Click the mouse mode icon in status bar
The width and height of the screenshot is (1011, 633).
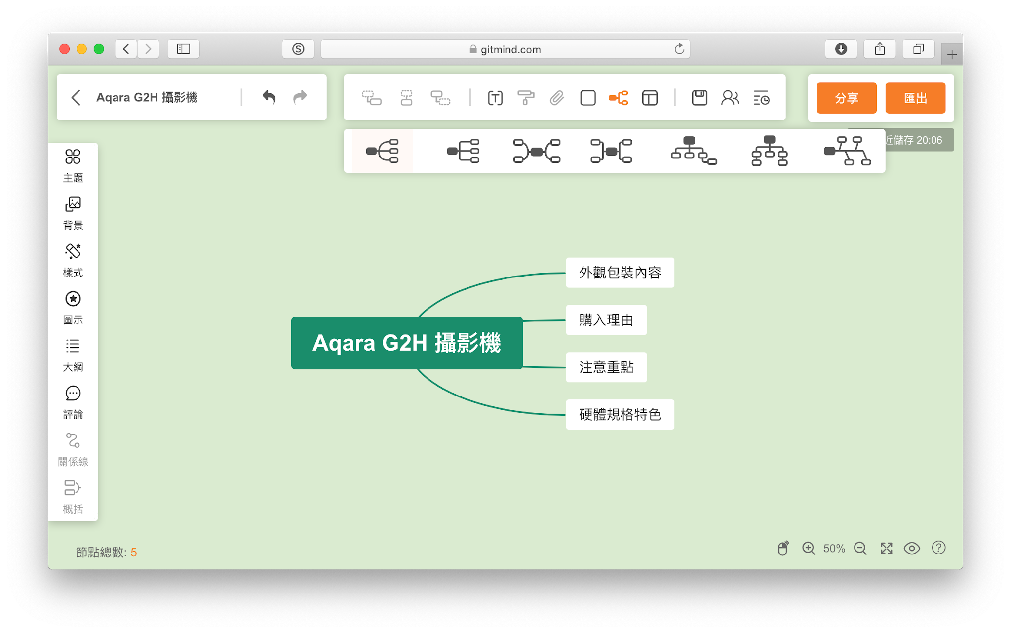[783, 548]
